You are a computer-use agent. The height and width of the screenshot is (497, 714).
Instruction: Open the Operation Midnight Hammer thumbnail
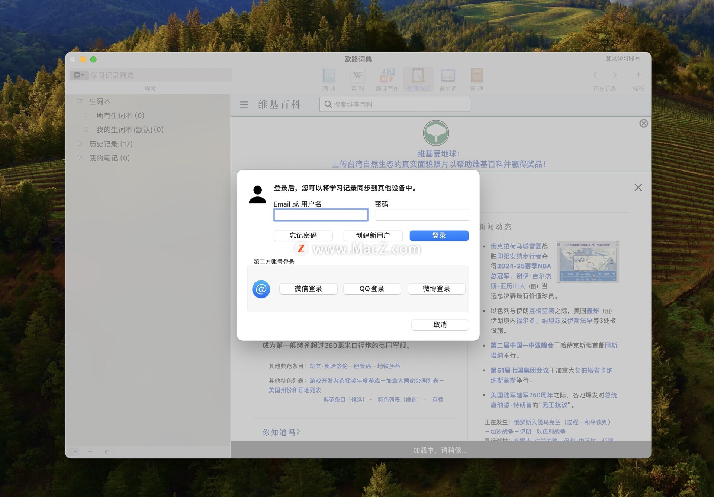tap(588, 262)
